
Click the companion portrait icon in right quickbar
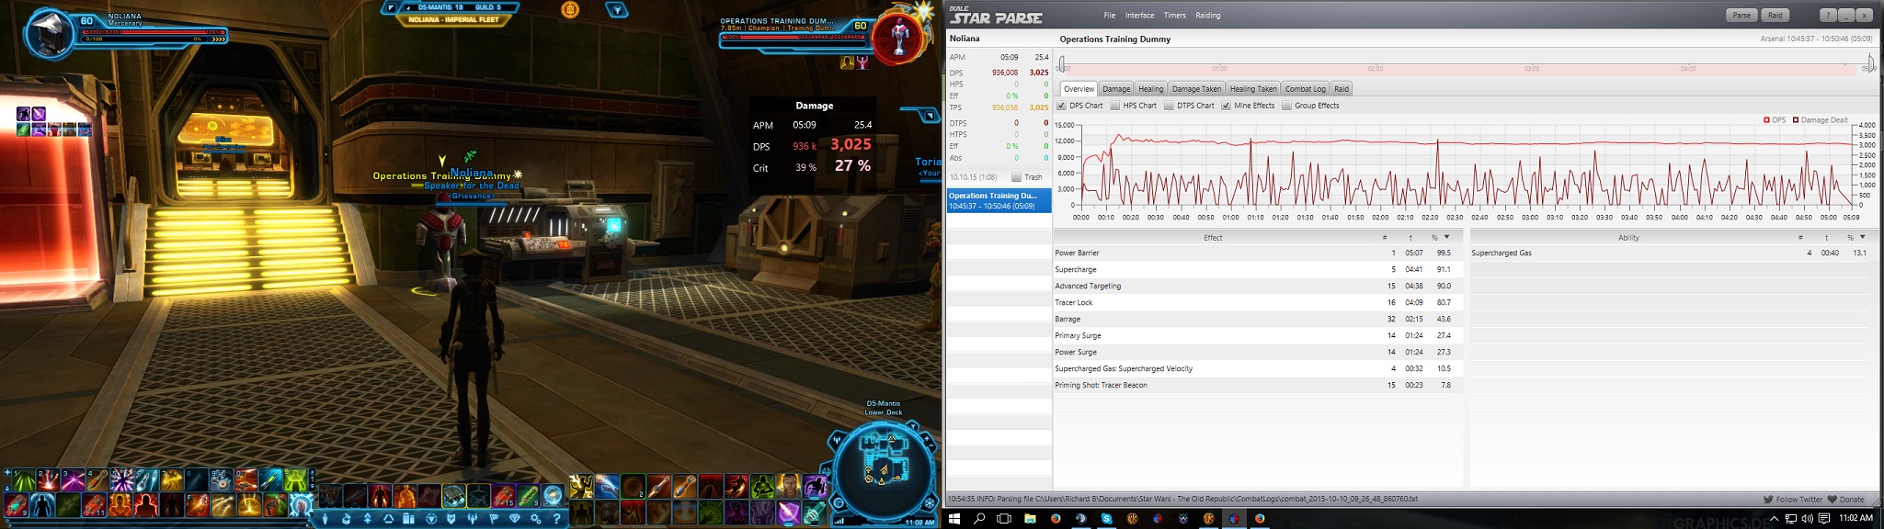tap(787, 485)
